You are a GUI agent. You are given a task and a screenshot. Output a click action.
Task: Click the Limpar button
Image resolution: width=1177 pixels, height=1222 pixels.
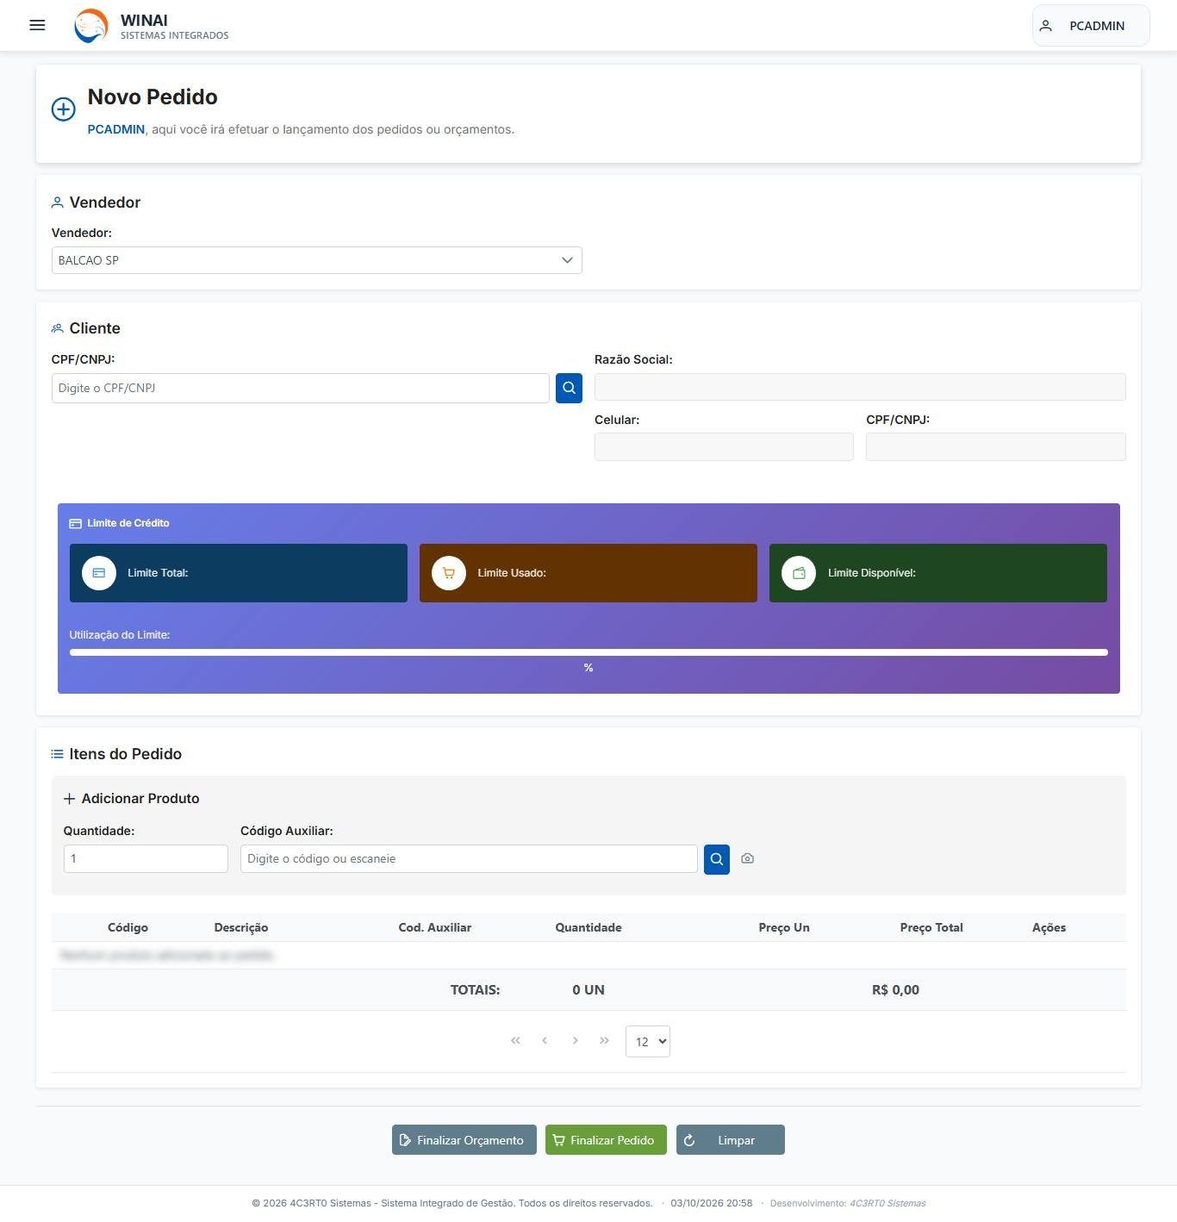click(731, 1140)
